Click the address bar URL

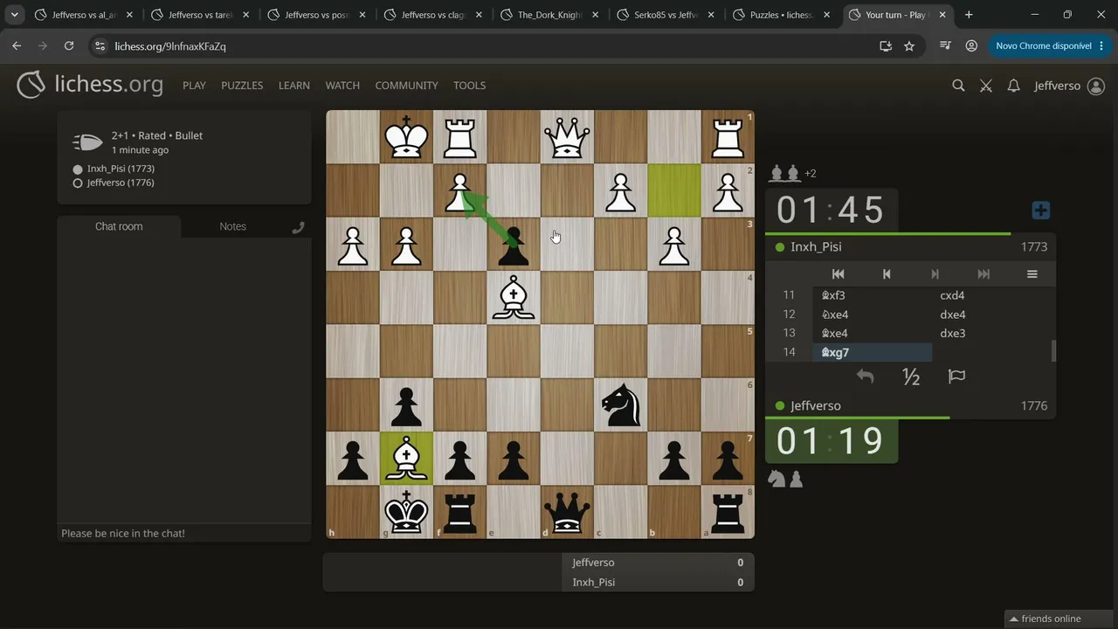170,46
